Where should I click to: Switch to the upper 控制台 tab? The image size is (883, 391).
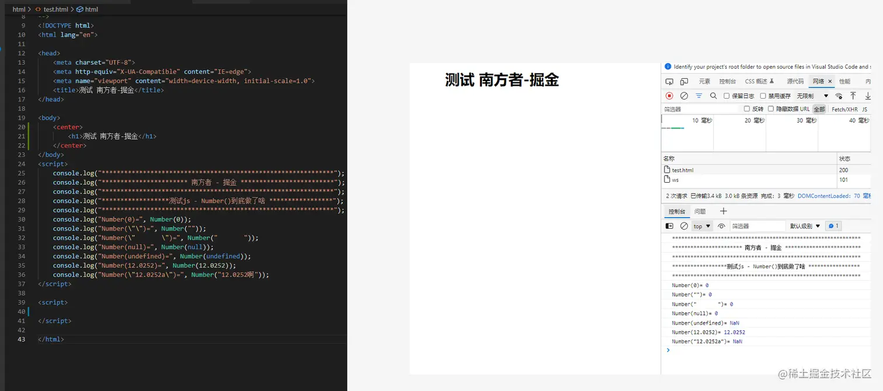[728, 82]
